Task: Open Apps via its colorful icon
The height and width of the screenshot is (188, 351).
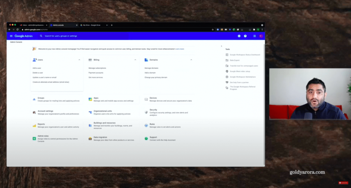Action: (x=90, y=99)
